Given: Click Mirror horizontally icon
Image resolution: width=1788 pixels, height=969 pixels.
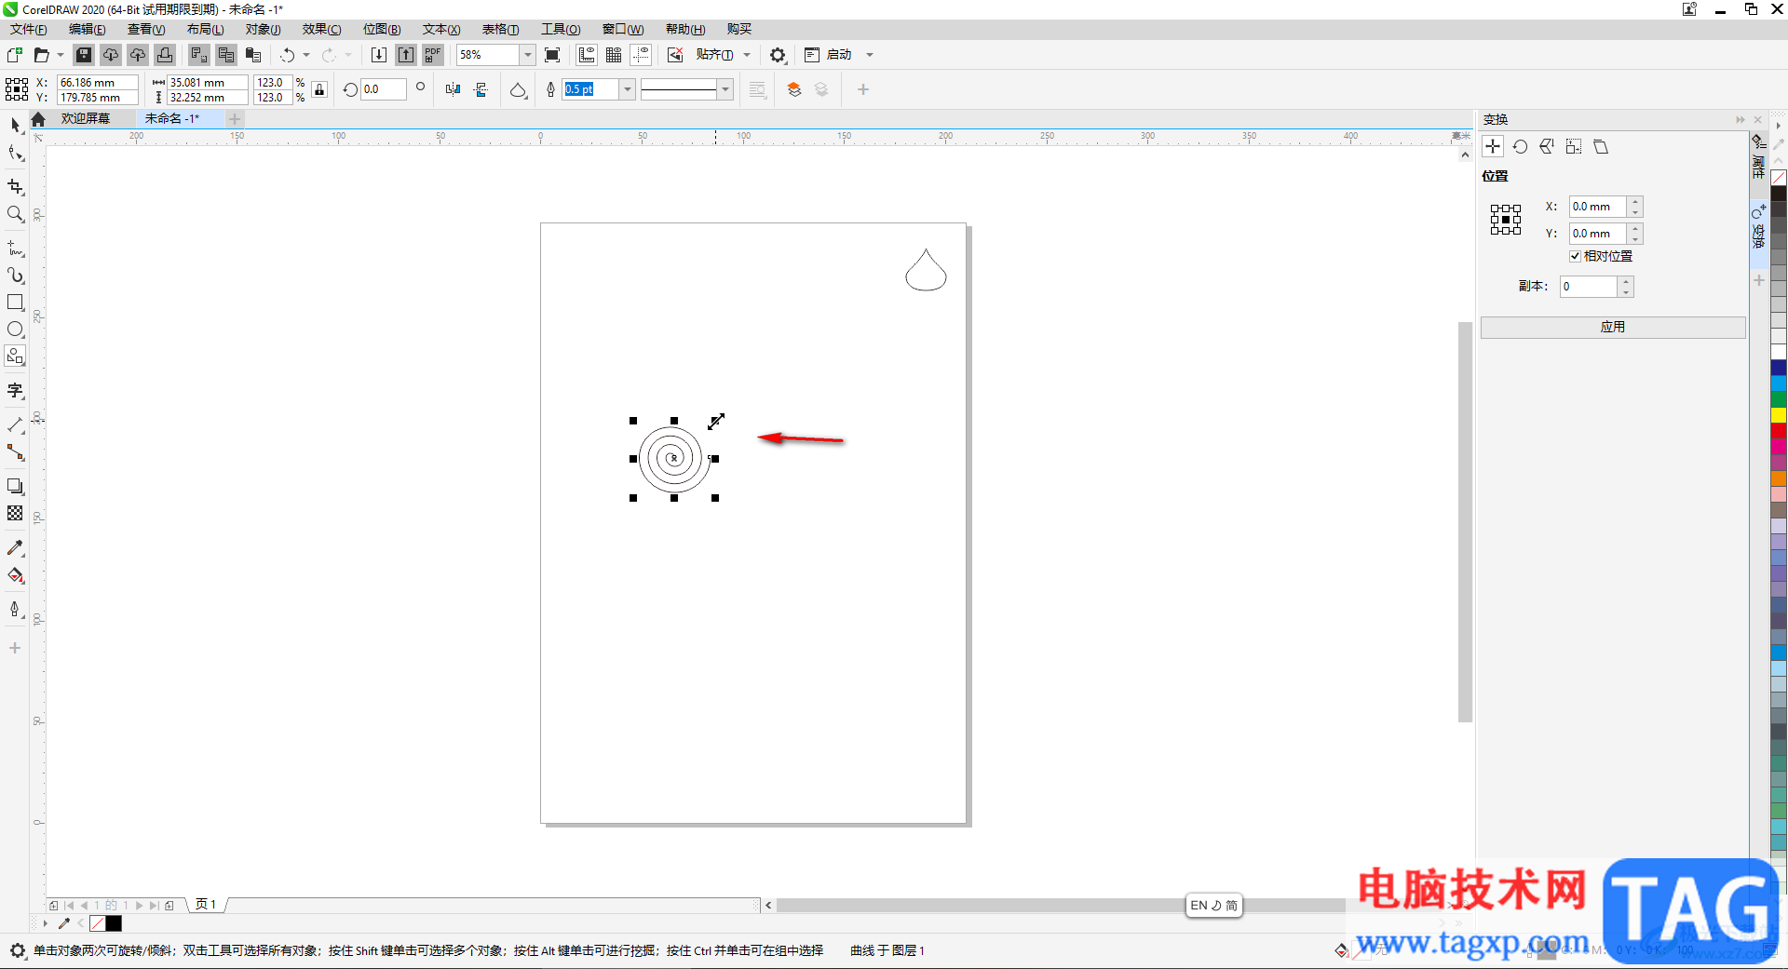Looking at the screenshot, I should (453, 89).
